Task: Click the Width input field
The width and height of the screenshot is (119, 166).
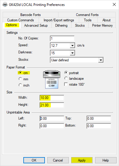Action: (52, 98)
